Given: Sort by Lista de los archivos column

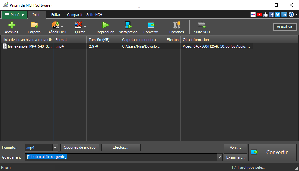Looking at the screenshot, I should pos(27,40).
